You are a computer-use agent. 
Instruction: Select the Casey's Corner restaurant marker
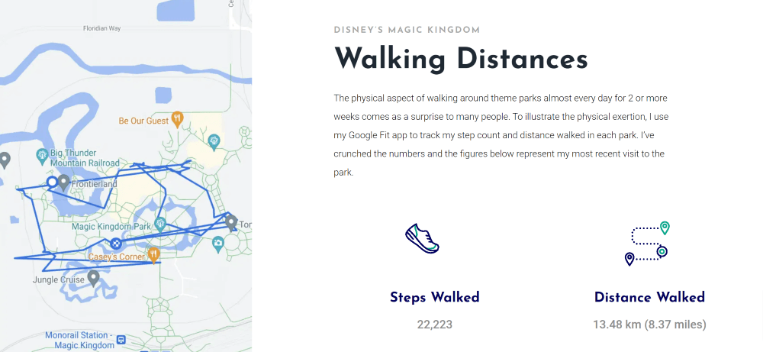[154, 255]
